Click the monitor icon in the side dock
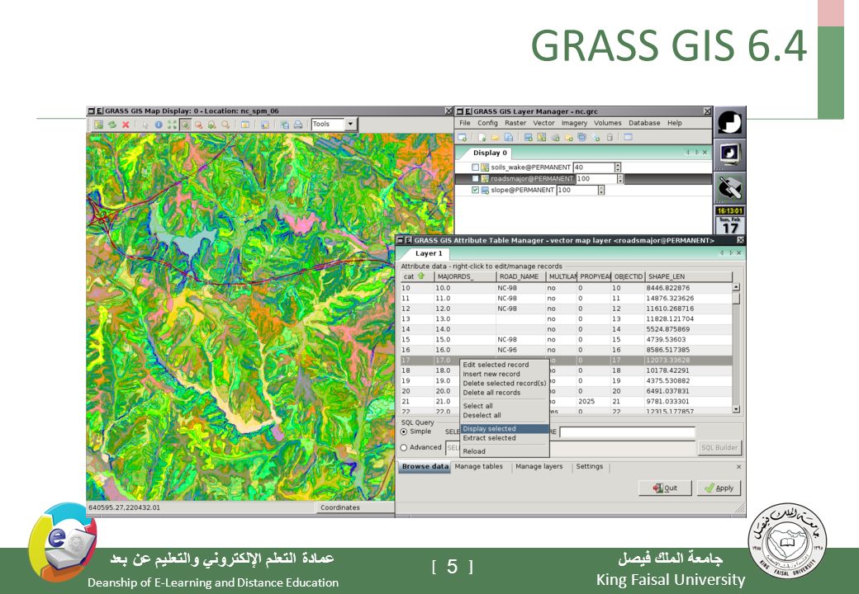 [x=729, y=154]
